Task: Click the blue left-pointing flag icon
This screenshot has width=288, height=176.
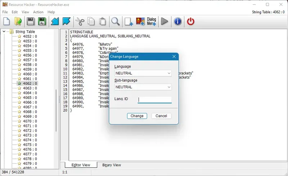Action: 55,21
